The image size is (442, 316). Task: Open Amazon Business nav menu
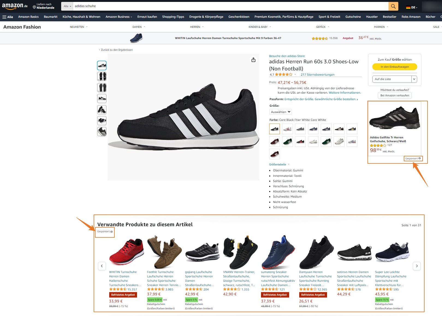[x=119, y=17]
